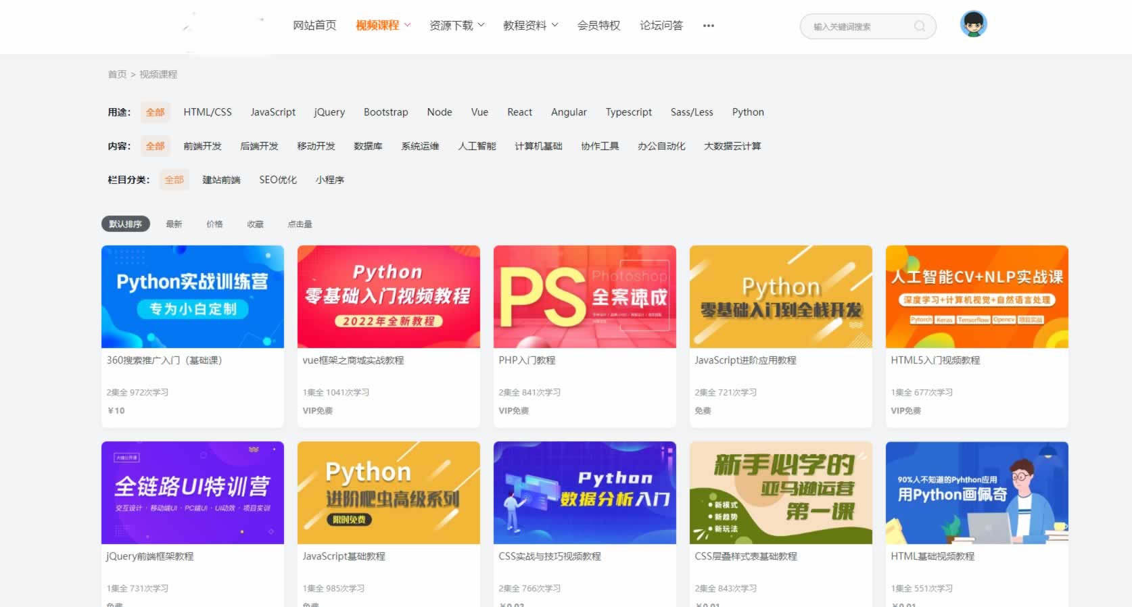Open the user avatar profile
Screen dimensions: 1132x607
click(x=973, y=24)
